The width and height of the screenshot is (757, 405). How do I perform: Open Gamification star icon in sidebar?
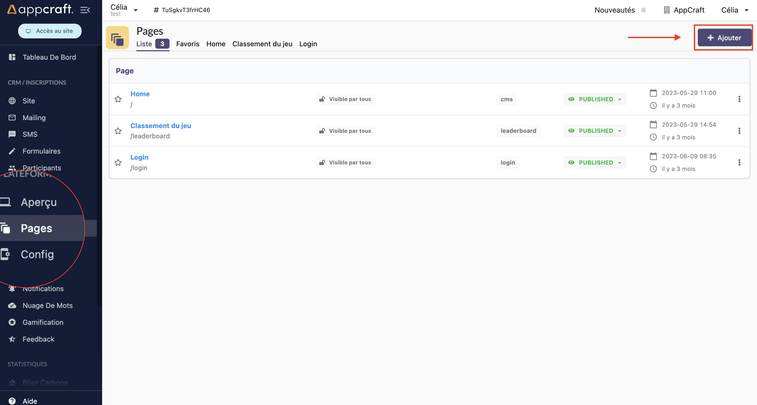pyautogui.click(x=12, y=322)
